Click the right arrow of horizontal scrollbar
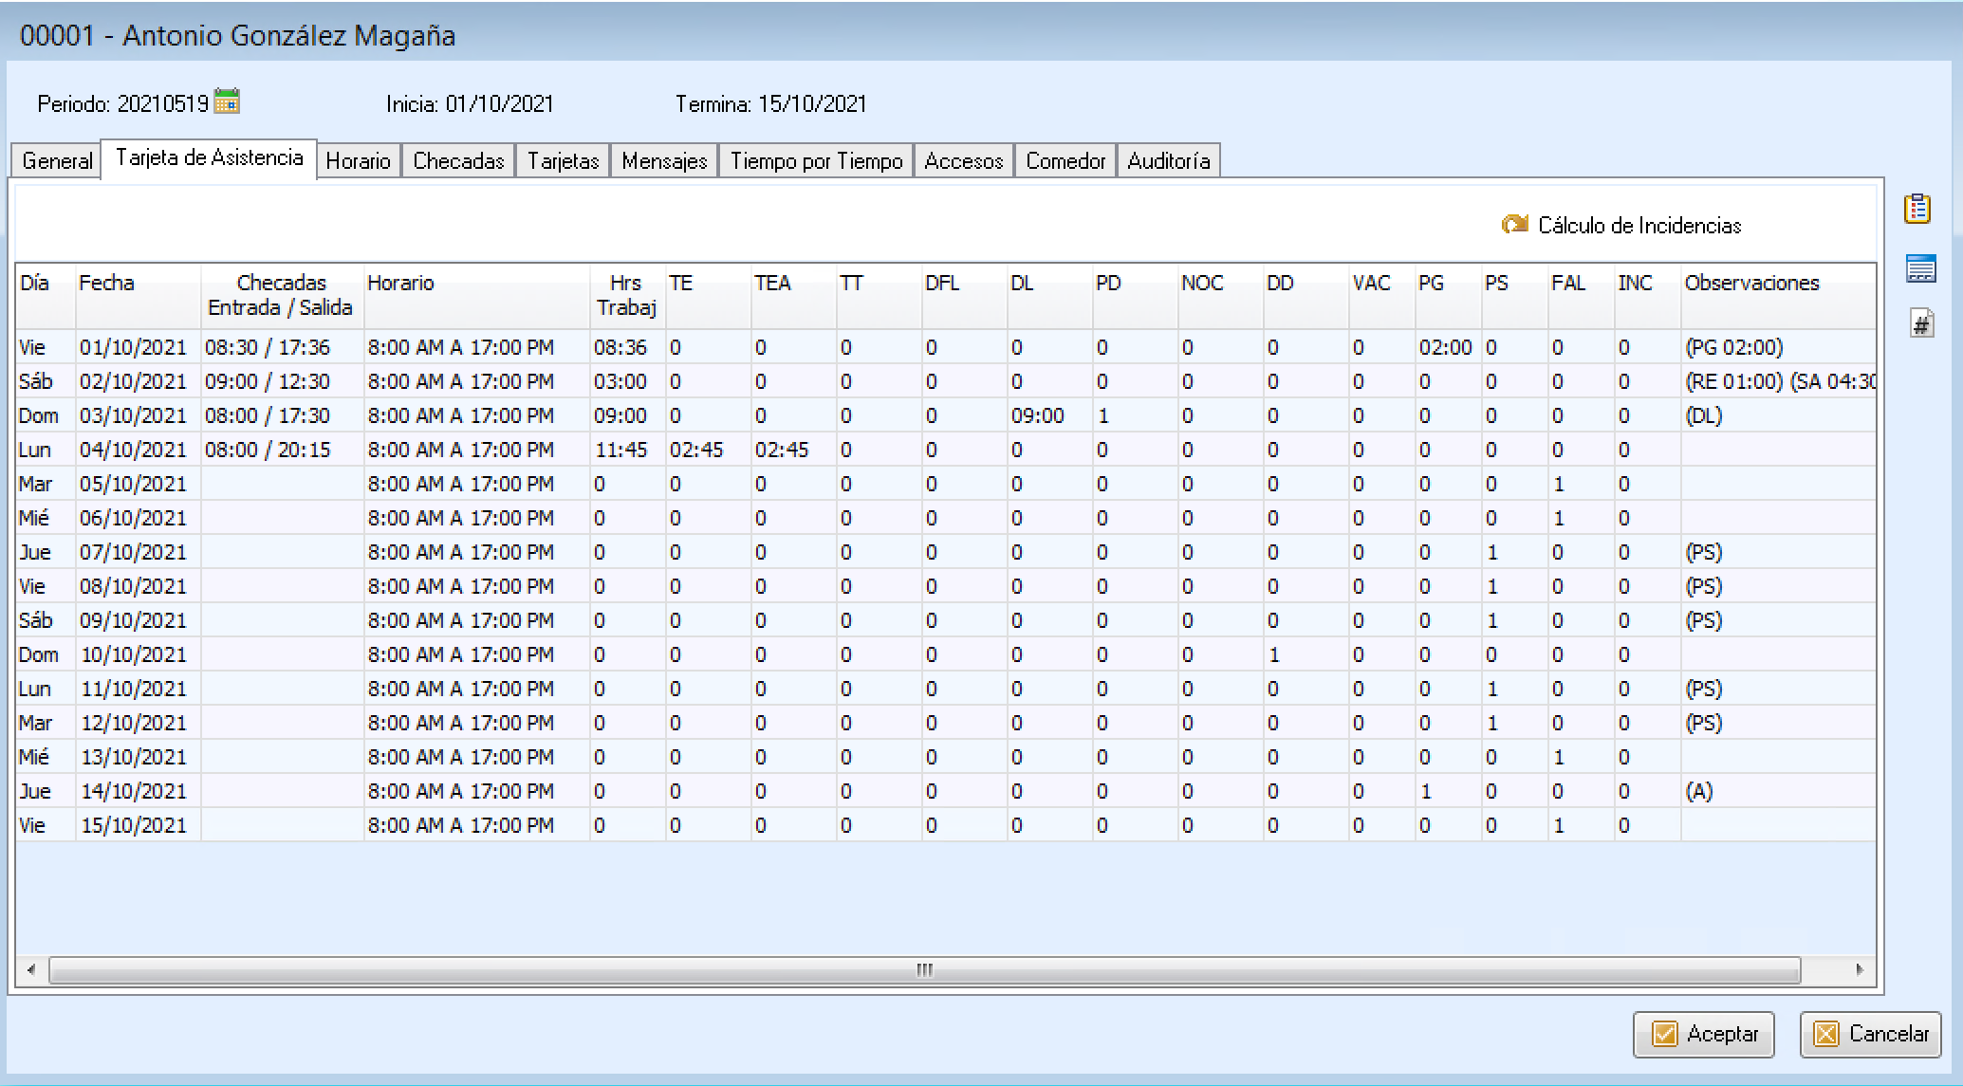Viewport: 1963px width, 1086px height. [1860, 969]
